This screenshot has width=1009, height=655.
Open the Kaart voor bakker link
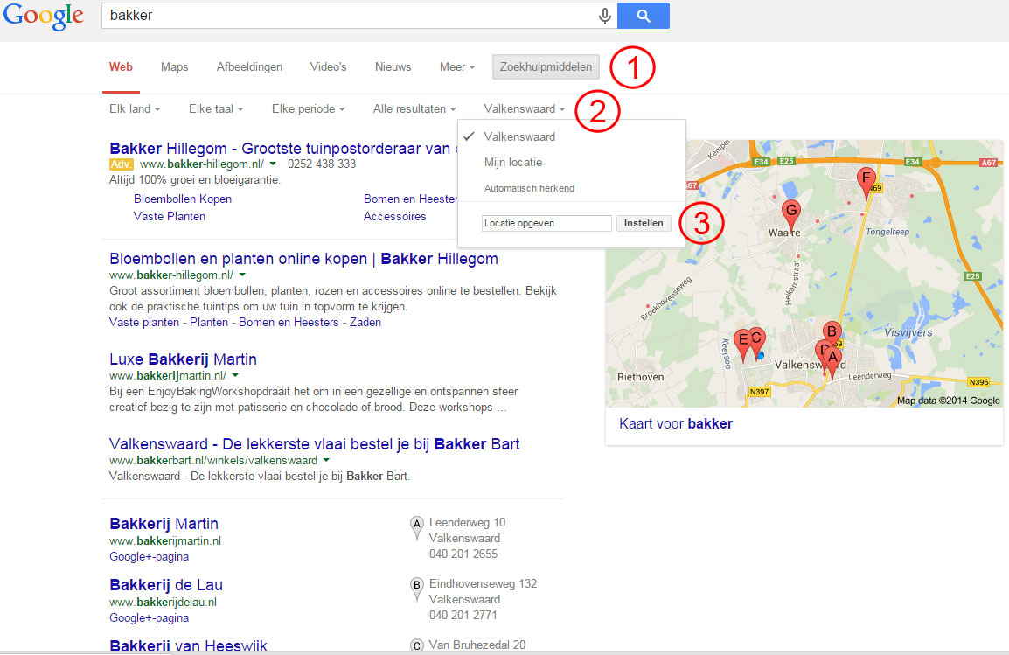click(675, 424)
